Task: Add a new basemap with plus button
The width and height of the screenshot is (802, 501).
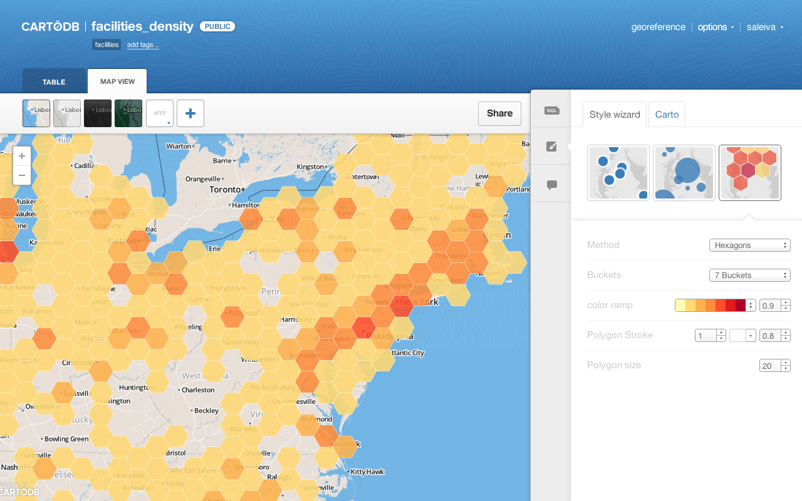Action: (x=190, y=113)
